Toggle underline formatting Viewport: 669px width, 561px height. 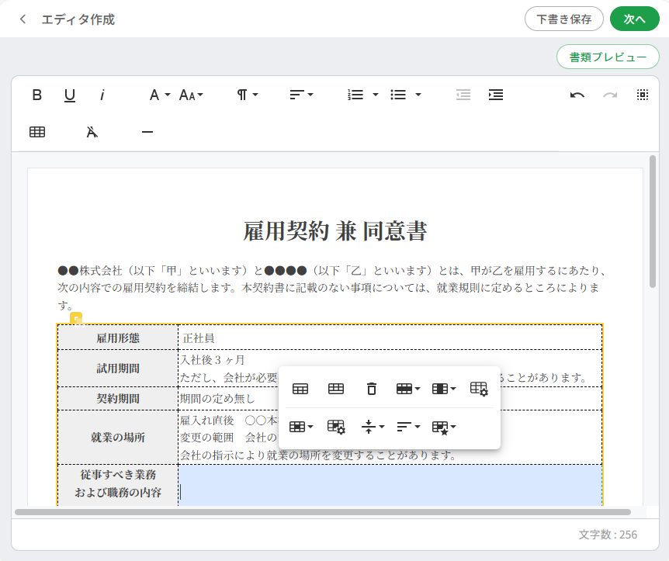pos(70,95)
